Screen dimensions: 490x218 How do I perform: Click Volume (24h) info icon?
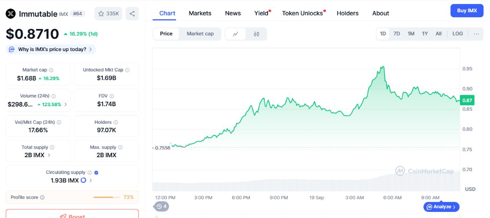click(x=53, y=96)
